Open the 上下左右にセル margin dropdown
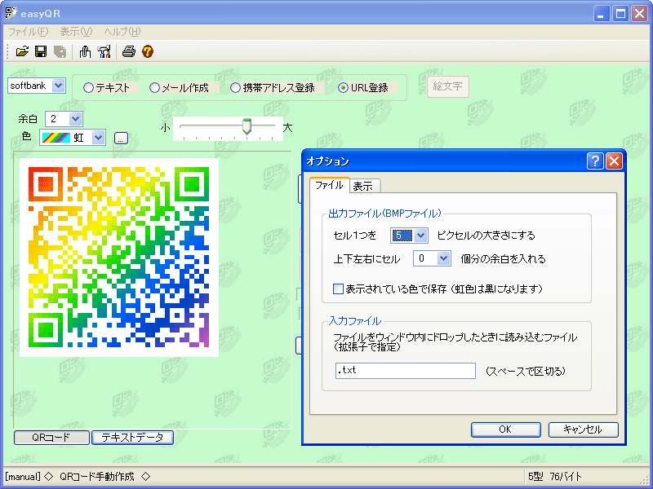The width and height of the screenshot is (653, 489). 443,258
